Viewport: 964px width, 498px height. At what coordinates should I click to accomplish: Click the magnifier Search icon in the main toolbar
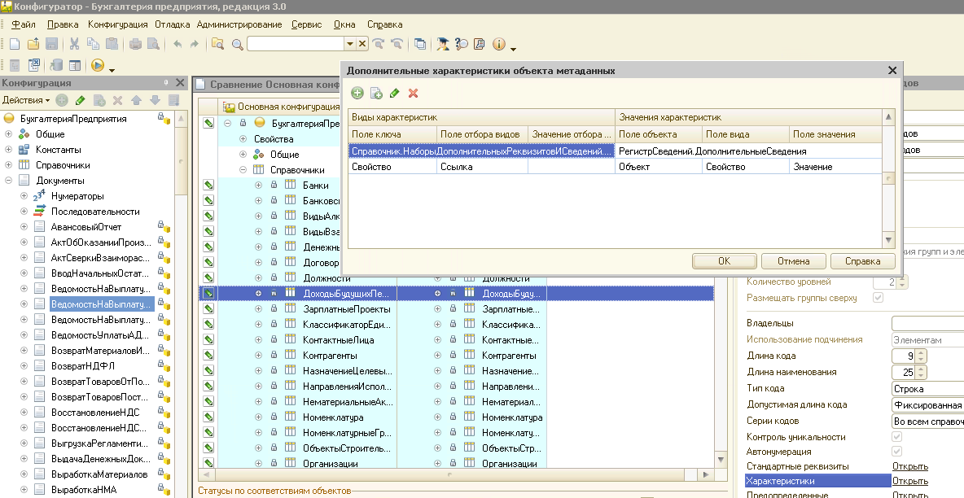pos(237,44)
